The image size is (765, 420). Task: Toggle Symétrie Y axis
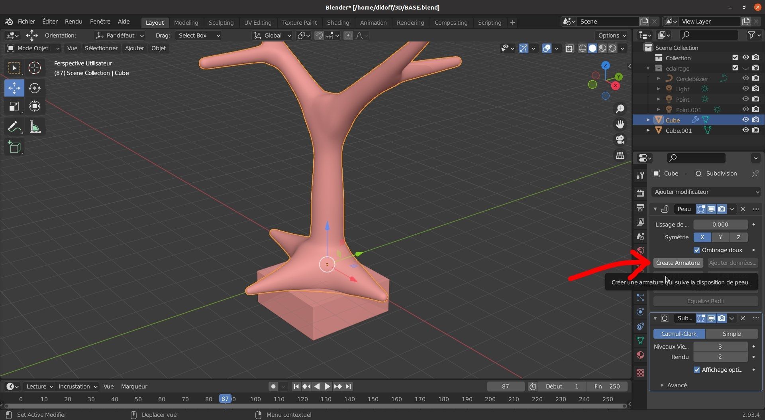click(x=720, y=237)
